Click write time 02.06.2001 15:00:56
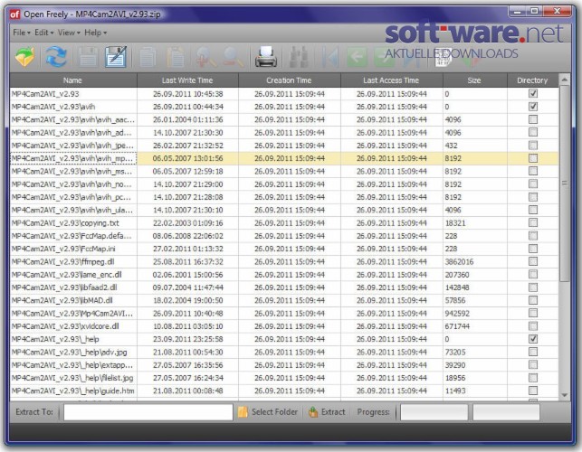This screenshot has width=582, height=452. (187, 275)
